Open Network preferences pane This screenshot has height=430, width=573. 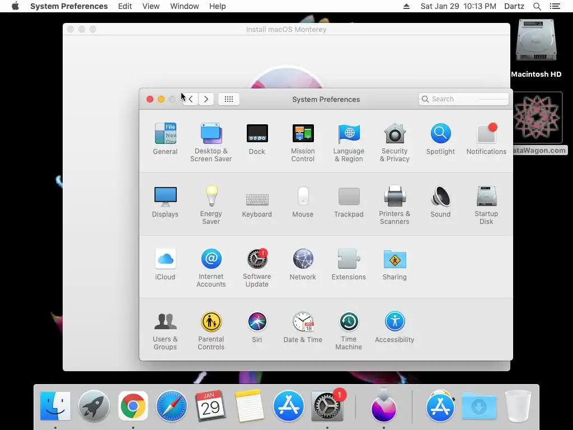303,264
